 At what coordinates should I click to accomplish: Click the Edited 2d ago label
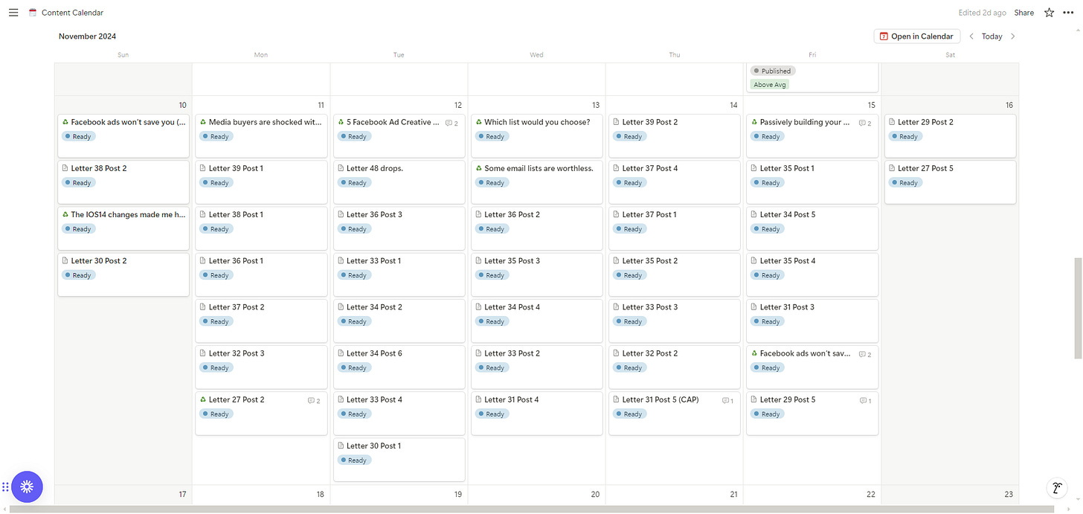982,13
